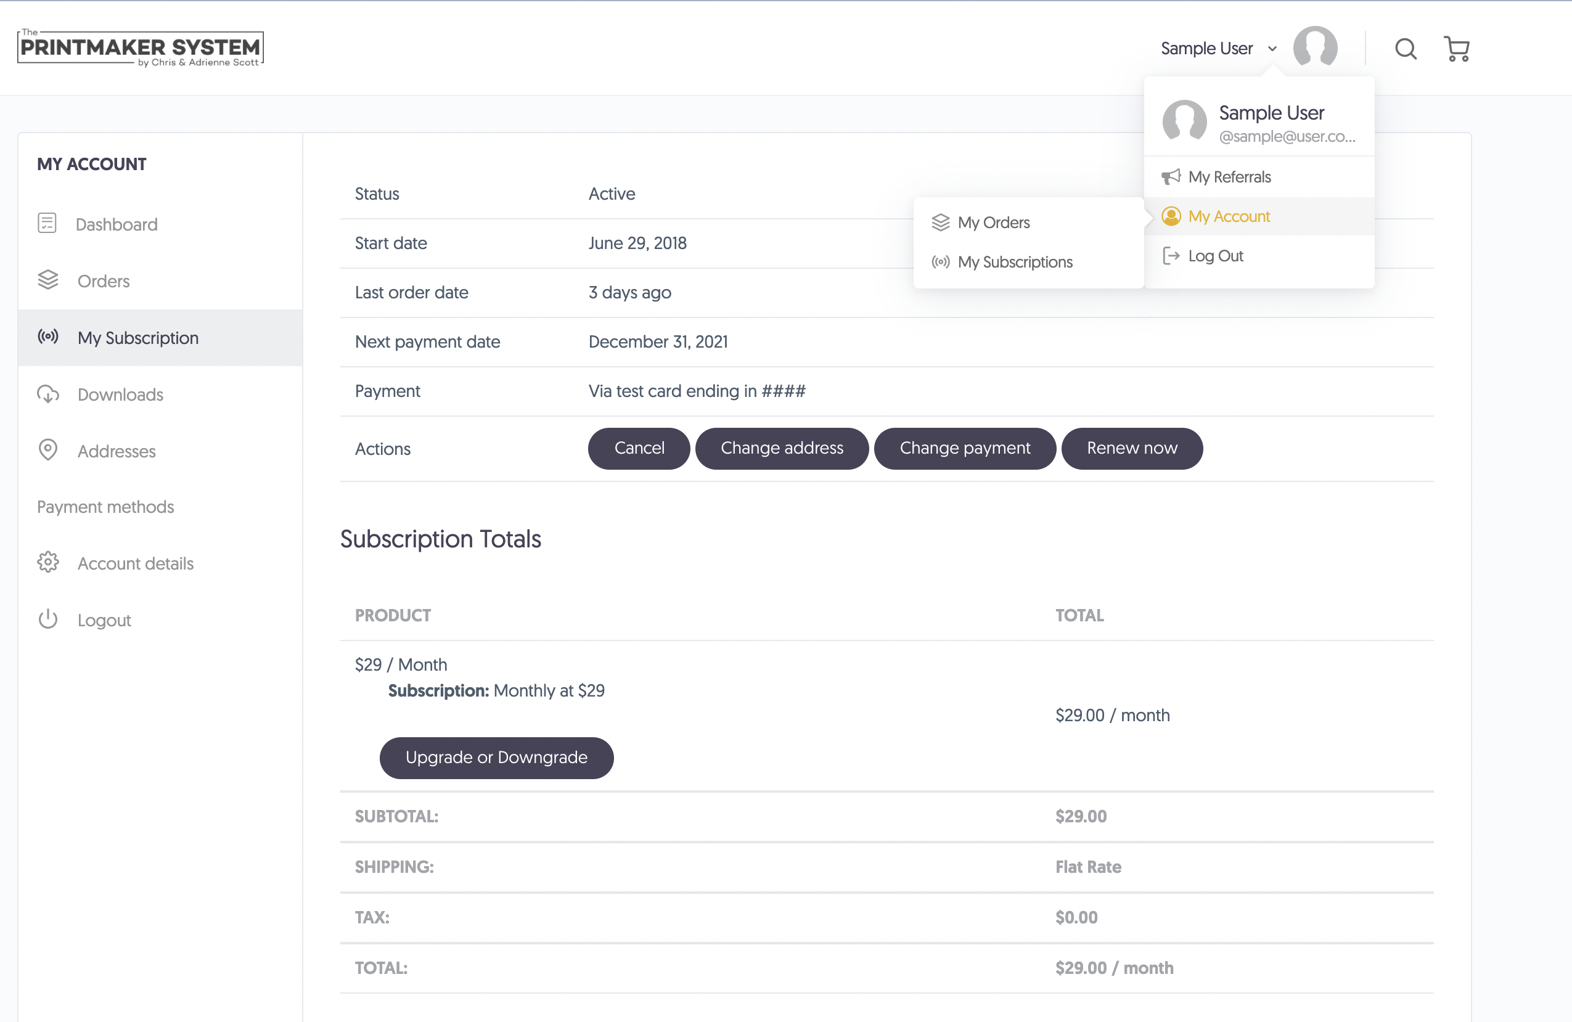Image resolution: width=1572 pixels, height=1022 pixels.
Task: Click the Account details gear icon
Action: 47,562
